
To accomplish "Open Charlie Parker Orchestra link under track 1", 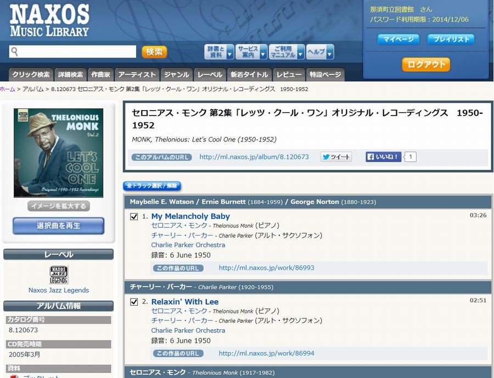I will pyautogui.click(x=188, y=245).
